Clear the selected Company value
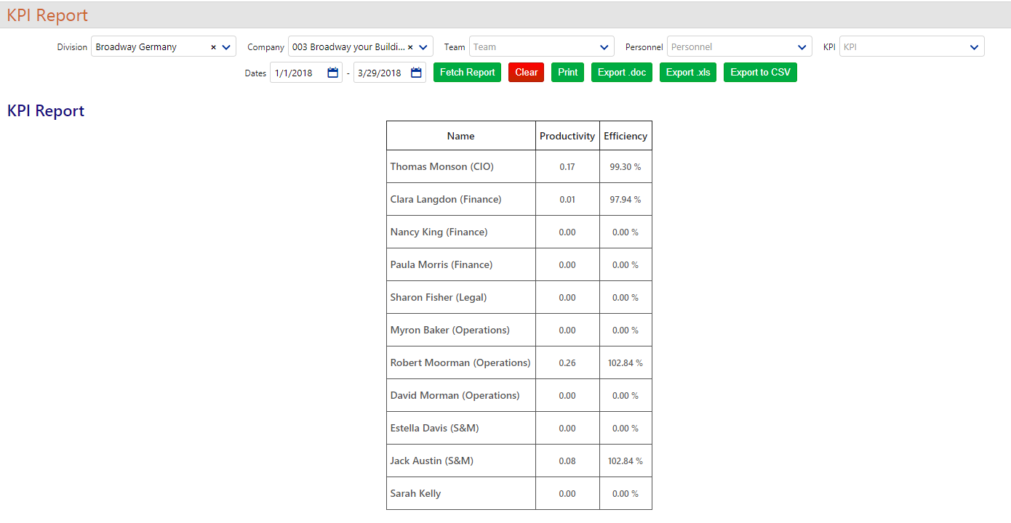Screen dimensions: 1011x523 (x=410, y=47)
